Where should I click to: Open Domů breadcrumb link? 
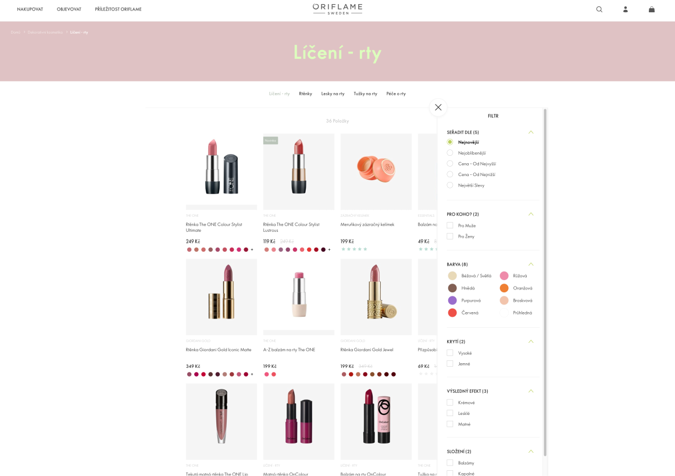tap(16, 33)
